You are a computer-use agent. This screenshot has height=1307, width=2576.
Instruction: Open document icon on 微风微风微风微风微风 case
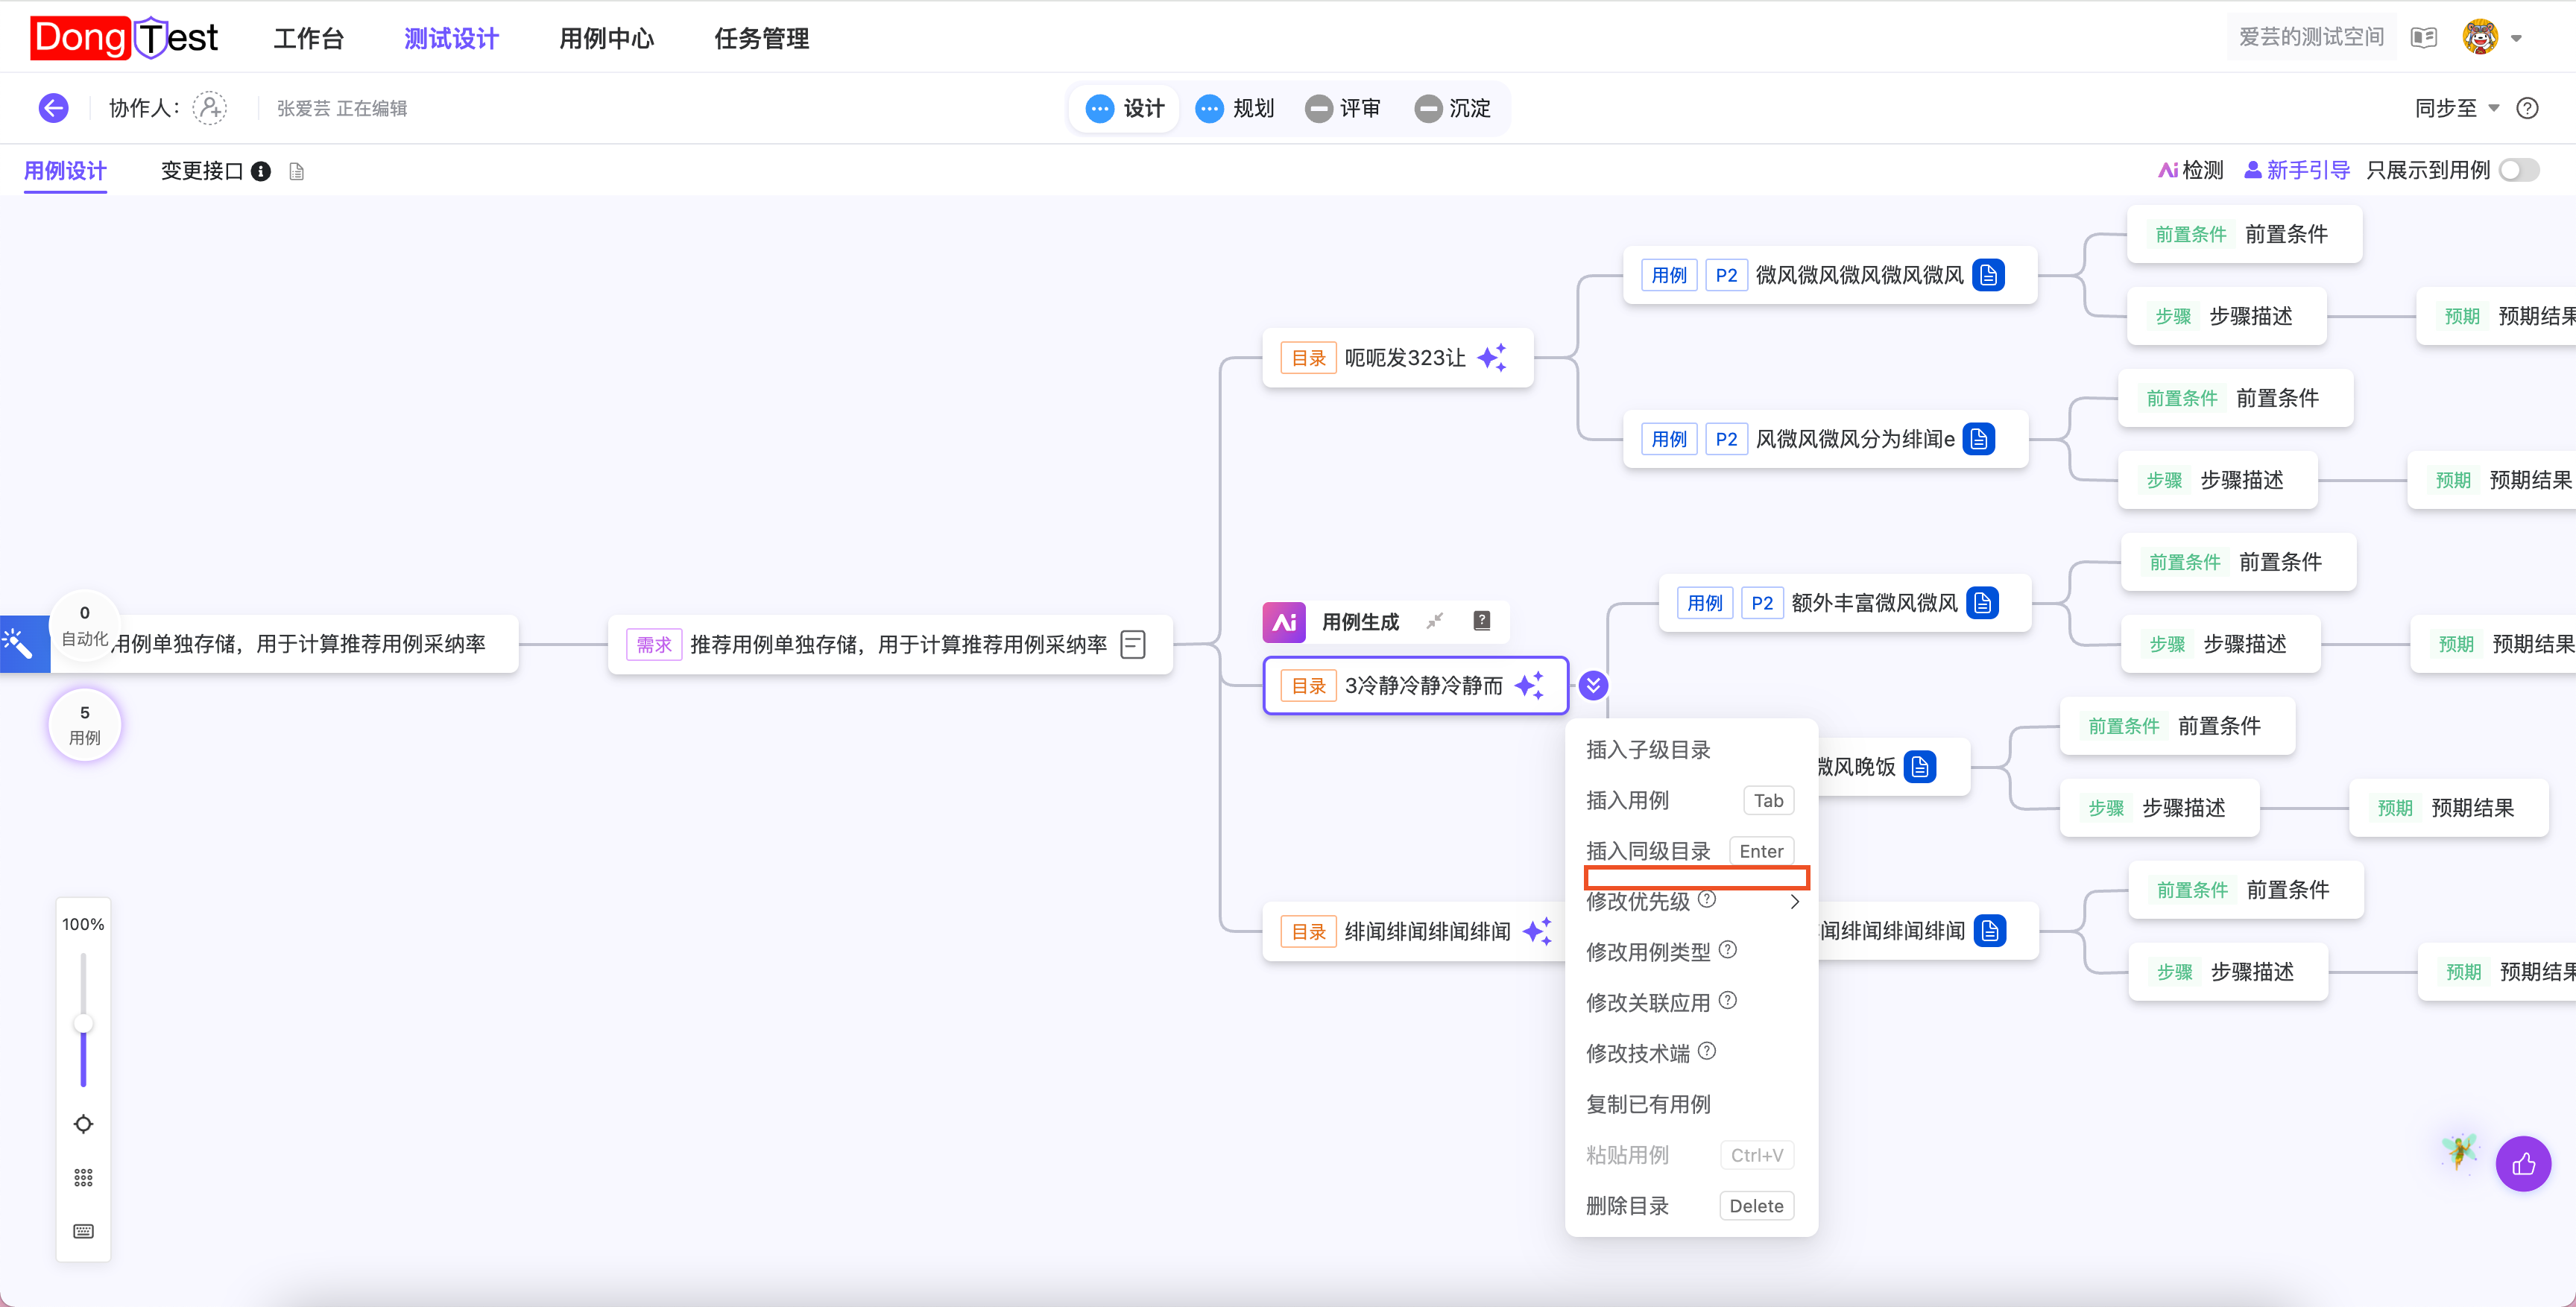pyautogui.click(x=1988, y=275)
